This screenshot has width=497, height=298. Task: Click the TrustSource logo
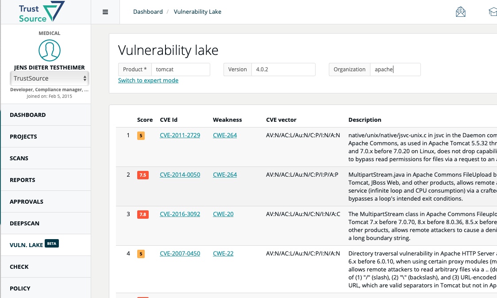tap(42, 12)
